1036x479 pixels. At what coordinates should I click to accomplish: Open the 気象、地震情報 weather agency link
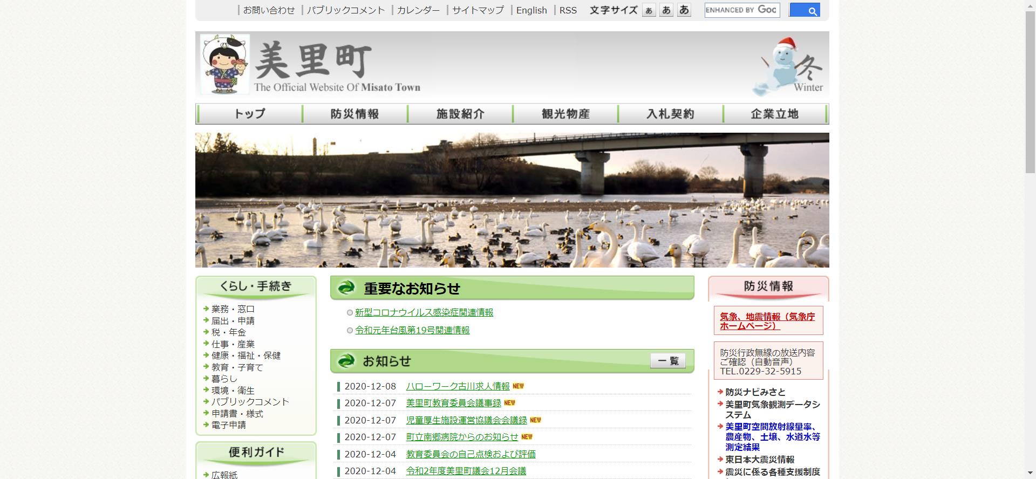767,321
